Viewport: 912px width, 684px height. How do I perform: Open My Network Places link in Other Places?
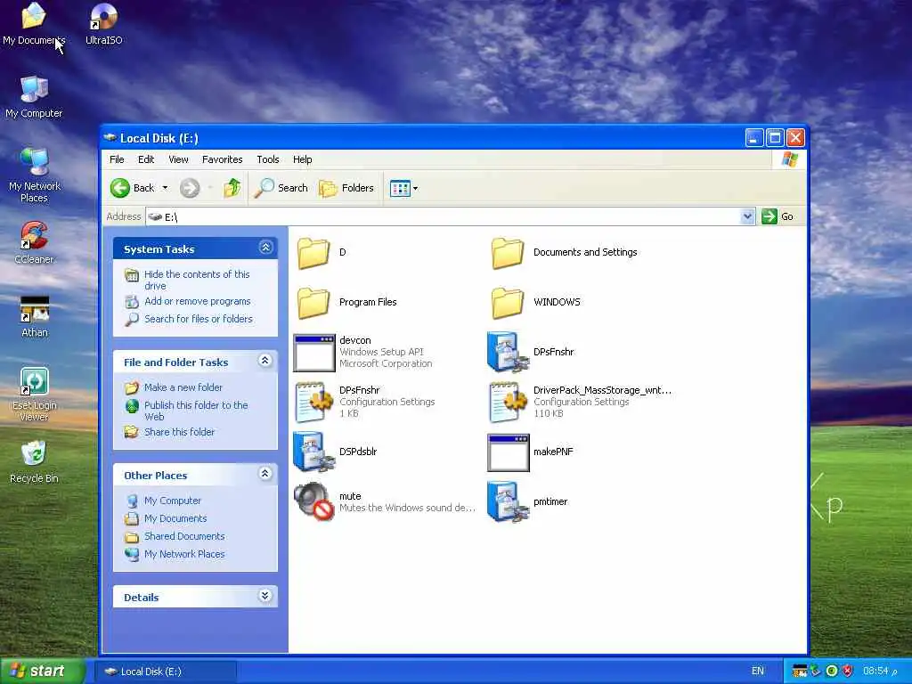tap(184, 555)
